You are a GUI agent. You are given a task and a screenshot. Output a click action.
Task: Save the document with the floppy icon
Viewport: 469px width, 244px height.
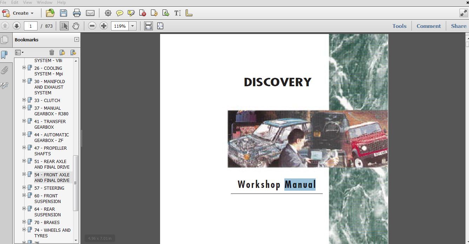[64, 13]
